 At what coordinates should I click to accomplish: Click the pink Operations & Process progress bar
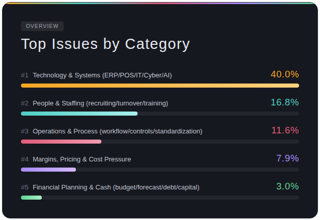61,142
